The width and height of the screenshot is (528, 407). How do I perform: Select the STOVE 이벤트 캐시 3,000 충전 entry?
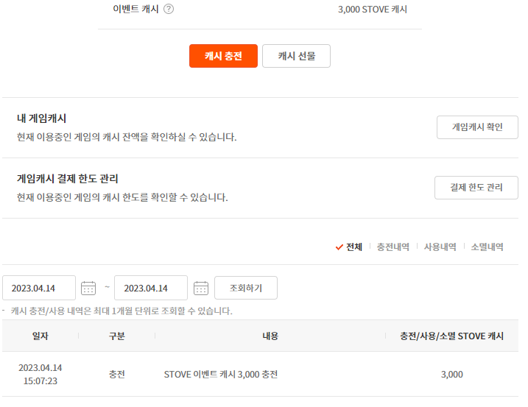pyautogui.click(x=221, y=375)
